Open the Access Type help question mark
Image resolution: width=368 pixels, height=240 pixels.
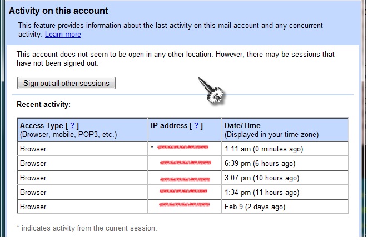[72, 125]
